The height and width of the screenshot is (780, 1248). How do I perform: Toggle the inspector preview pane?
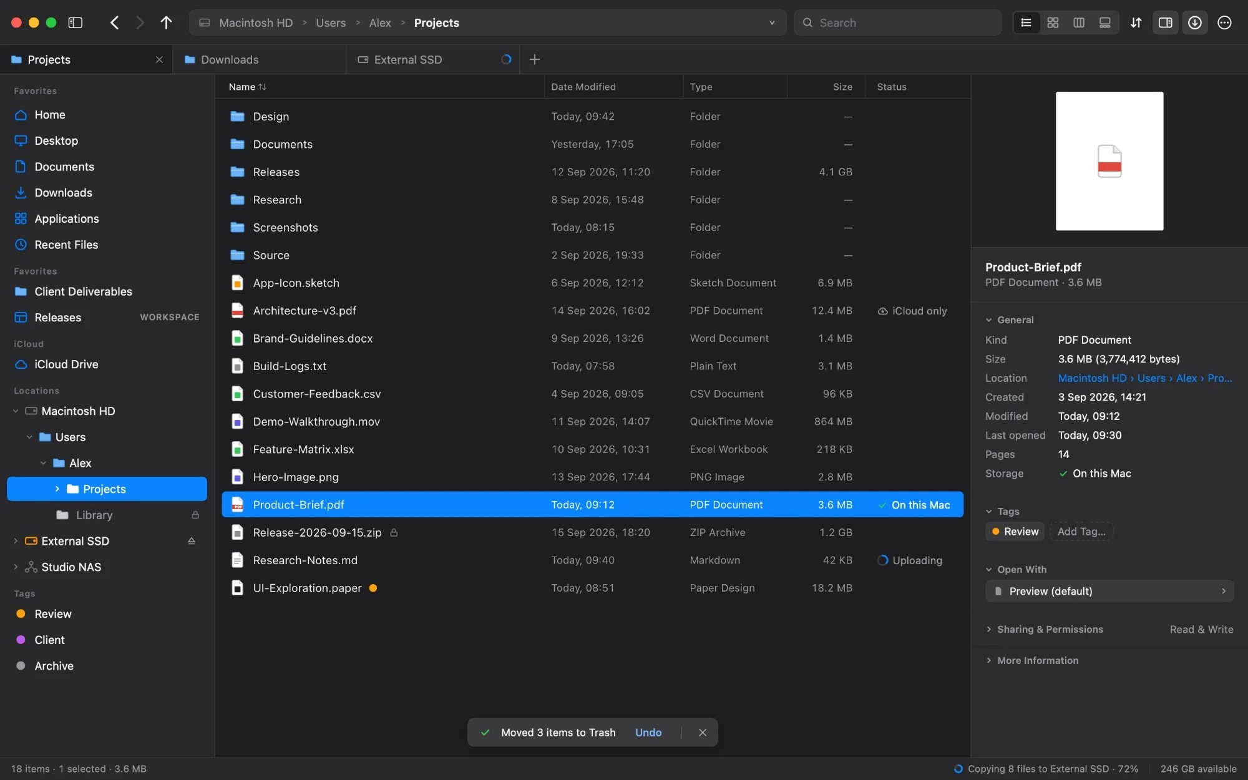click(1165, 22)
